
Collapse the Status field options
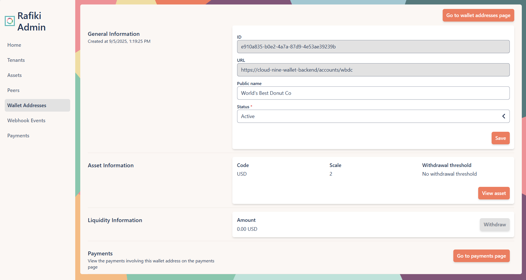(504, 116)
